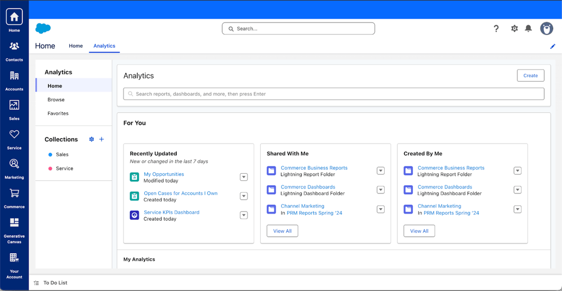Image resolution: width=562 pixels, height=291 pixels.
Task: Expand Created By Me Commerce Business Reports dropdown
Action: [518, 171]
